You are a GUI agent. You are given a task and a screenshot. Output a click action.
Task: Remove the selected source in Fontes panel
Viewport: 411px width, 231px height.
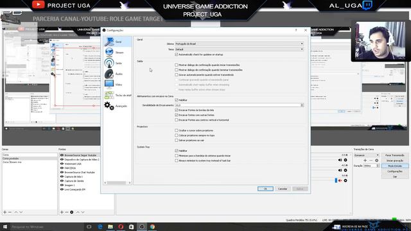pos(67,212)
